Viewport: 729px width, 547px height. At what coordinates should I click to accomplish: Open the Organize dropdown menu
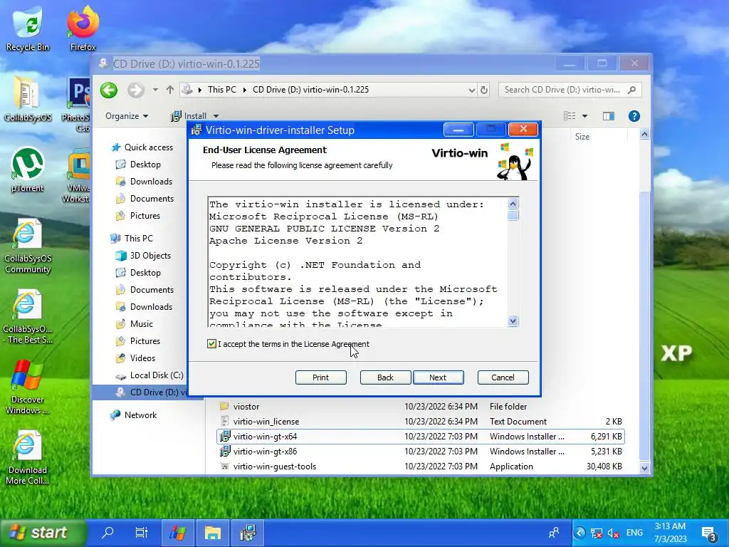pyautogui.click(x=127, y=116)
